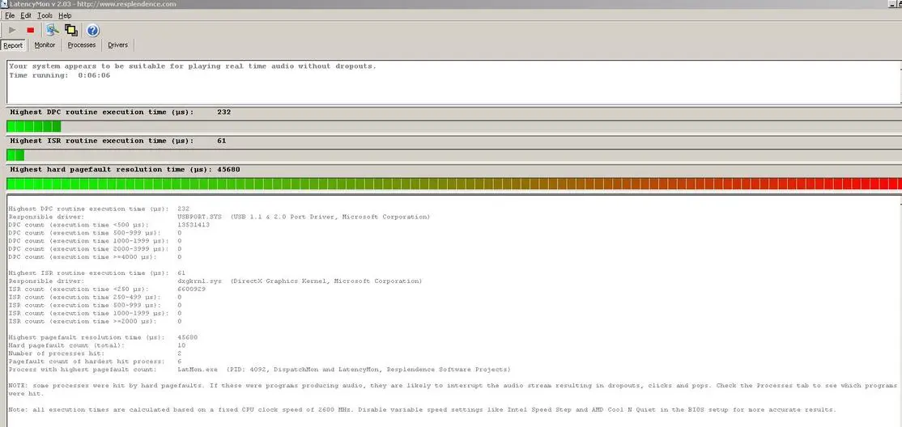Click ISR count value 6600929
902x427 pixels.
[x=192, y=289]
